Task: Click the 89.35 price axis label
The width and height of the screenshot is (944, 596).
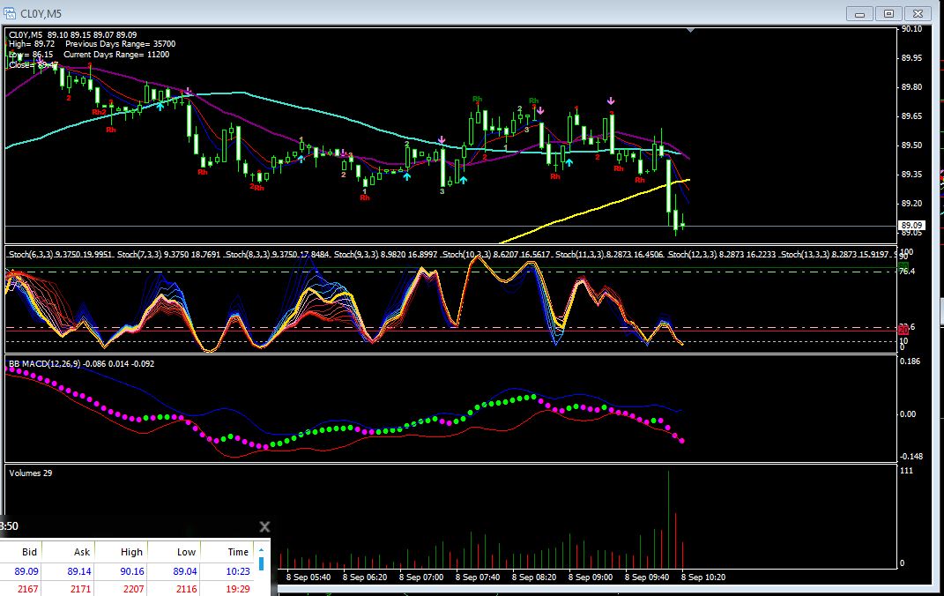Action: pyautogui.click(x=911, y=174)
